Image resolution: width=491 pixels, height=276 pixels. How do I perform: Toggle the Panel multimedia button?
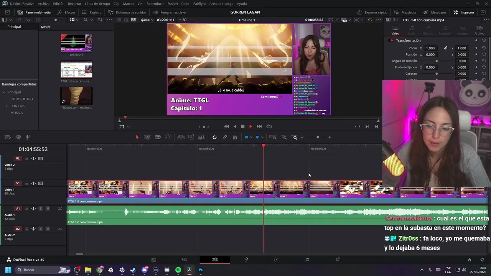click(x=34, y=12)
